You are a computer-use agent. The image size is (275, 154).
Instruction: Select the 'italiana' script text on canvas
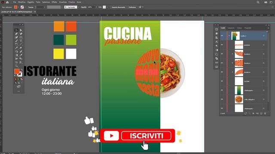pyautogui.click(x=58, y=81)
